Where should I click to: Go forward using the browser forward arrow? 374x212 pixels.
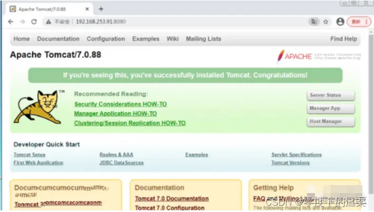click(x=22, y=22)
